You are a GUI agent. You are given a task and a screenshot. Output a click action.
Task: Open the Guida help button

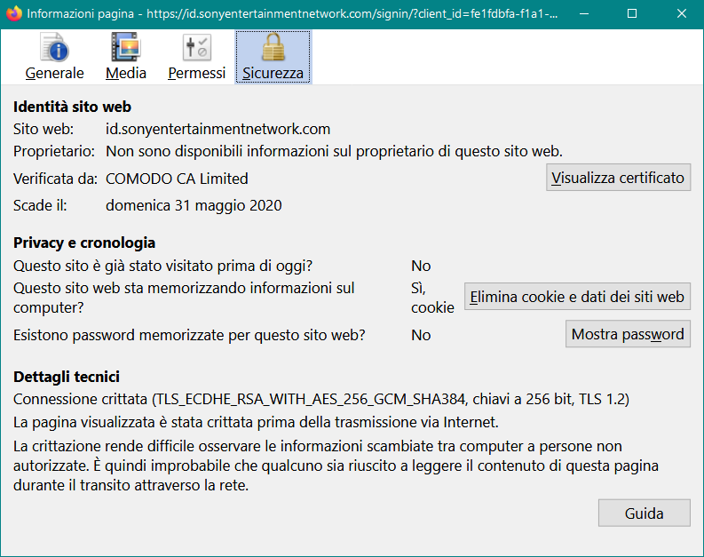pyautogui.click(x=644, y=513)
